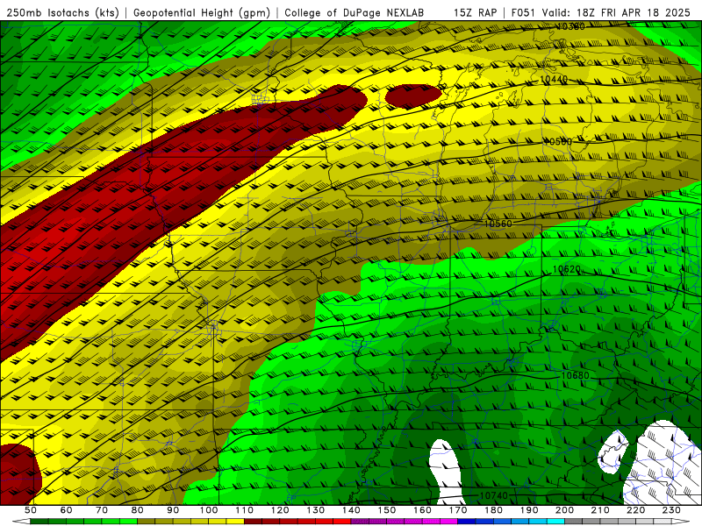Click the 10500 height contour label
The width and height of the screenshot is (702, 526).
pos(557,142)
